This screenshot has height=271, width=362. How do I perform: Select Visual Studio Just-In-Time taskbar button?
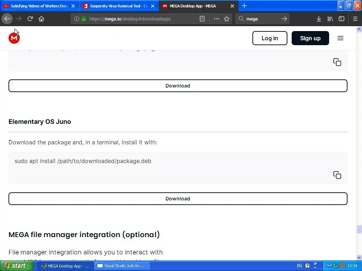point(122,266)
